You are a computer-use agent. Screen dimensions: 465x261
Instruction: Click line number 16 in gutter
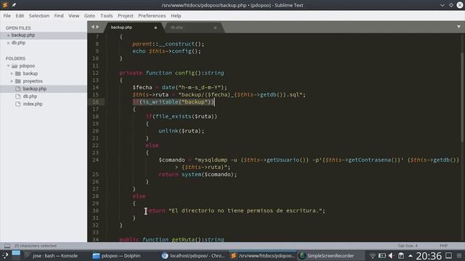click(x=95, y=101)
